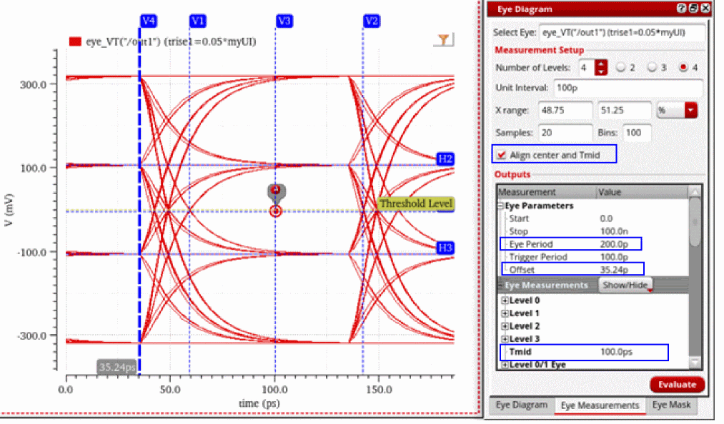
Task: Select the V1 vertical marker label
Action: tap(198, 21)
